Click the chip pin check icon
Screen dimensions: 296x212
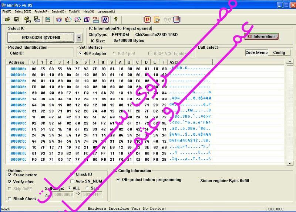click(x=177, y=20)
